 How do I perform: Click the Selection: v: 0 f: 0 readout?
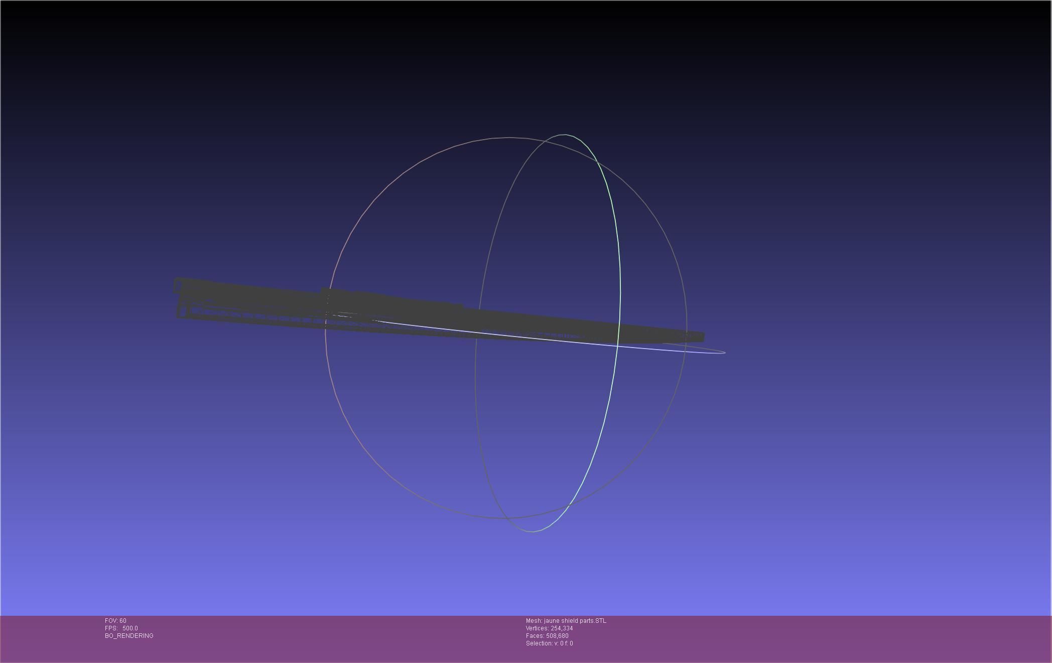coord(549,643)
